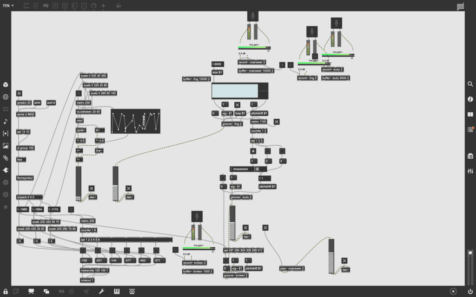
Task: Open the Search magnifier in right sidebar
Action: 470,84
